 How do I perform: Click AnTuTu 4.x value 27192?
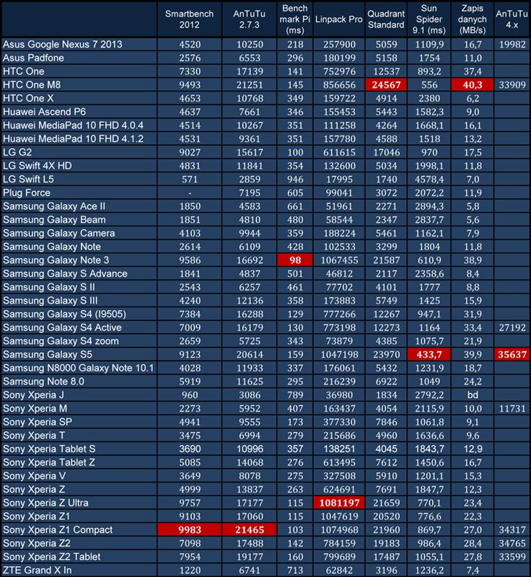[x=512, y=327]
